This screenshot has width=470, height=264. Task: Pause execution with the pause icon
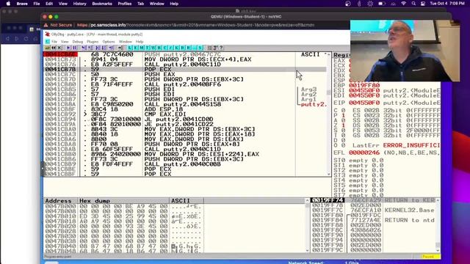[74, 48]
